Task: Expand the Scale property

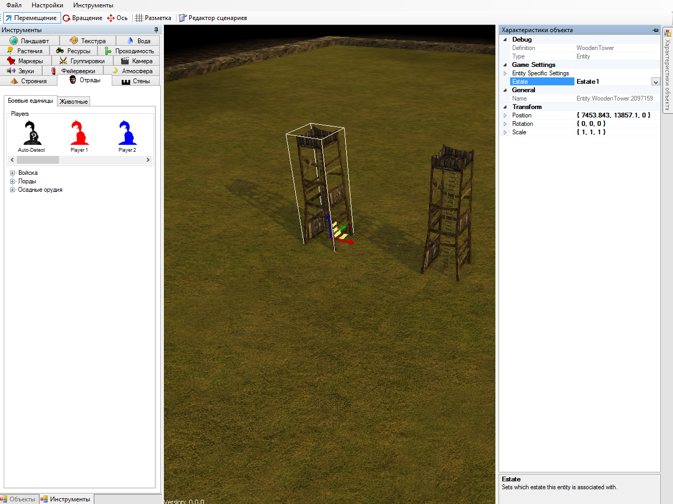Action: [x=505, y=132]
